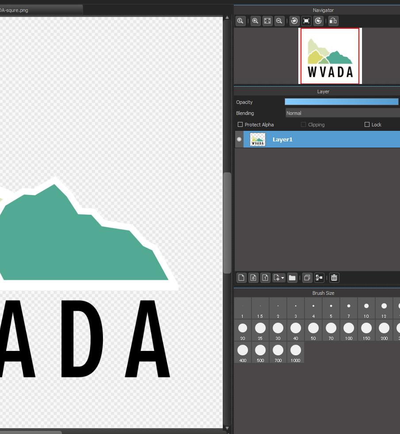Viewport: 400px width, 434px height.
Task: Select brush size 5
Action: (x=331, y=308)
